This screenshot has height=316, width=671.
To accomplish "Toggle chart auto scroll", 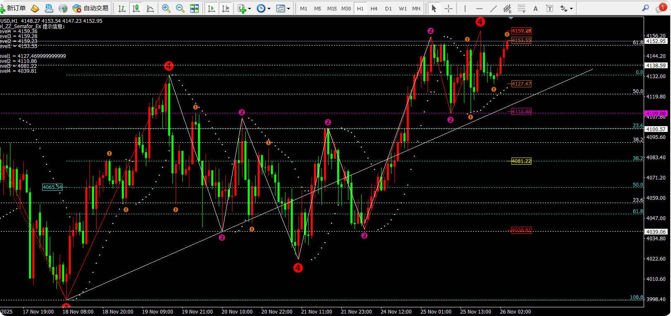I will coord(211,8).
